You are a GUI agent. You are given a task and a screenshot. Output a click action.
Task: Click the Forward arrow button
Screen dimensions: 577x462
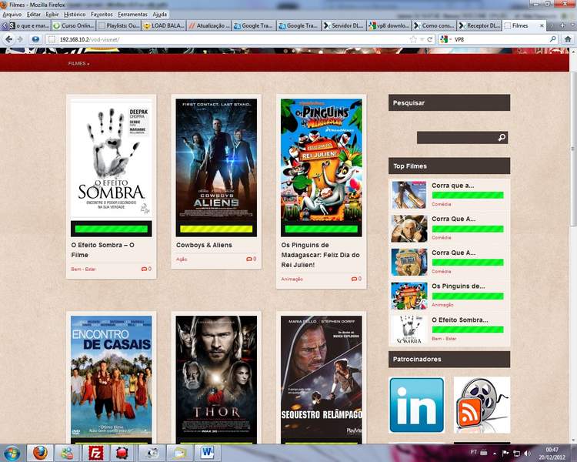point(20,39)
